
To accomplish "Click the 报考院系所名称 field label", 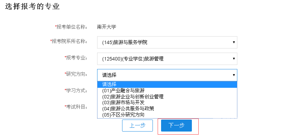I will 69,41.
